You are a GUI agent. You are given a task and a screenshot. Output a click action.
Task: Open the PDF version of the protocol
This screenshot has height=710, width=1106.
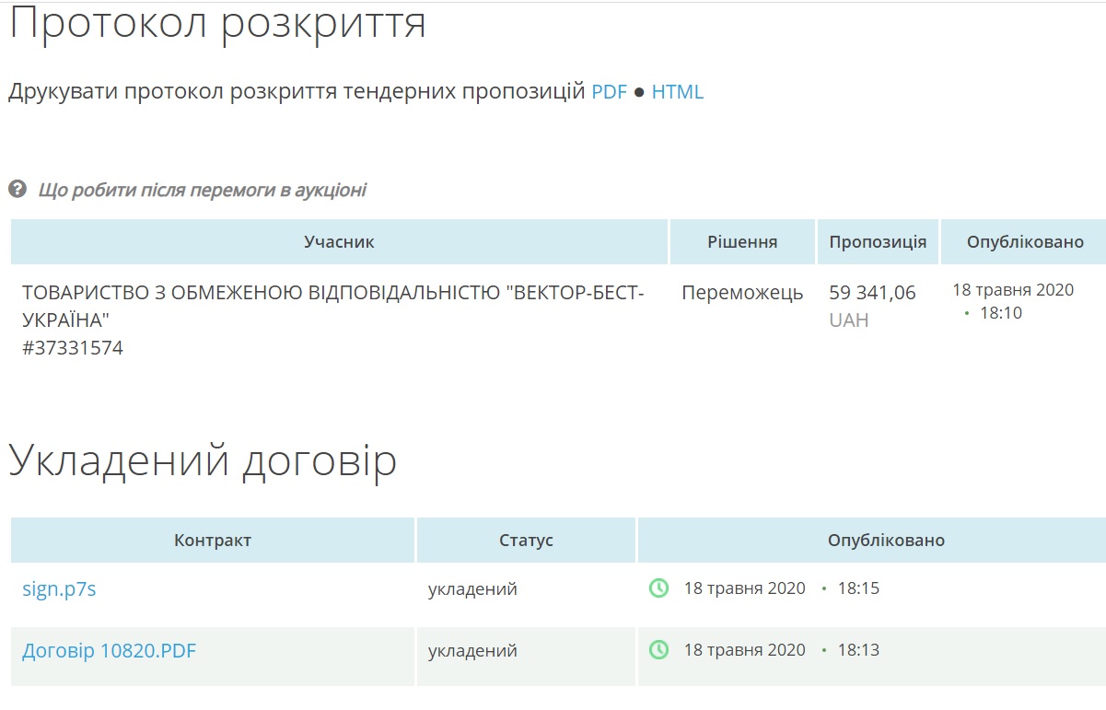pos(609,92)
